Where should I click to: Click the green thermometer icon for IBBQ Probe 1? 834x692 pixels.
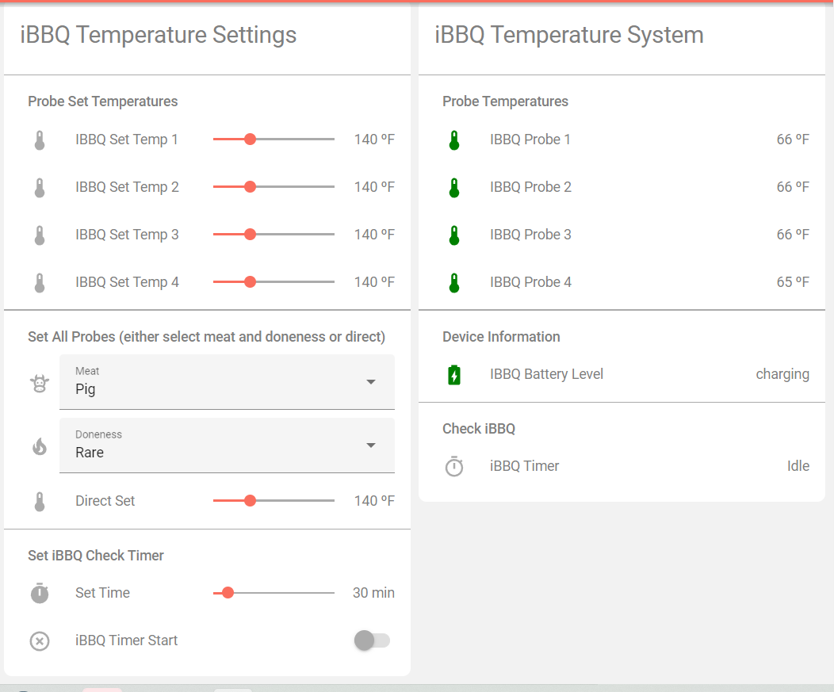(x=454, y=140)
